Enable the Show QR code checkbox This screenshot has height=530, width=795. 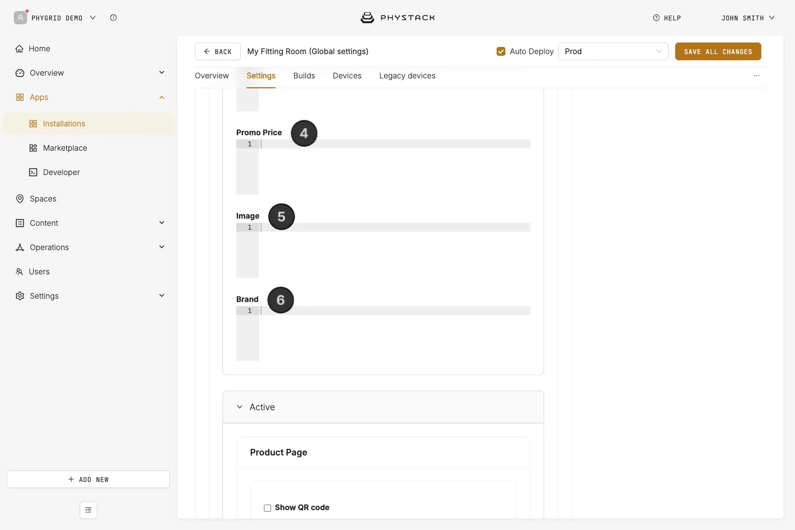(267, 508)
